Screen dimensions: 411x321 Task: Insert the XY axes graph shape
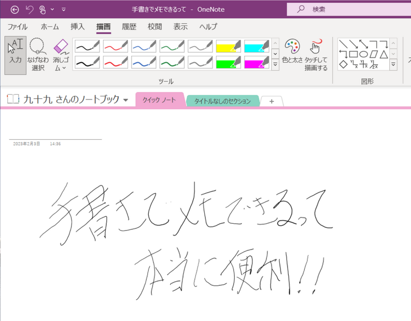[x=354, y=64]
